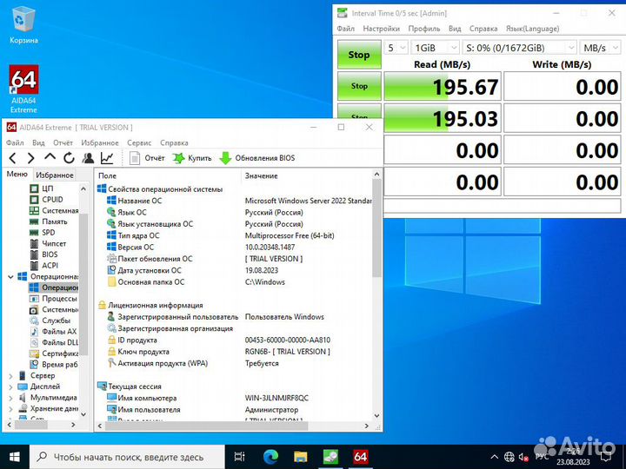Open user management icon in AIDA64 toolbar
626x469 pixels.
click(x=88, y=158)
